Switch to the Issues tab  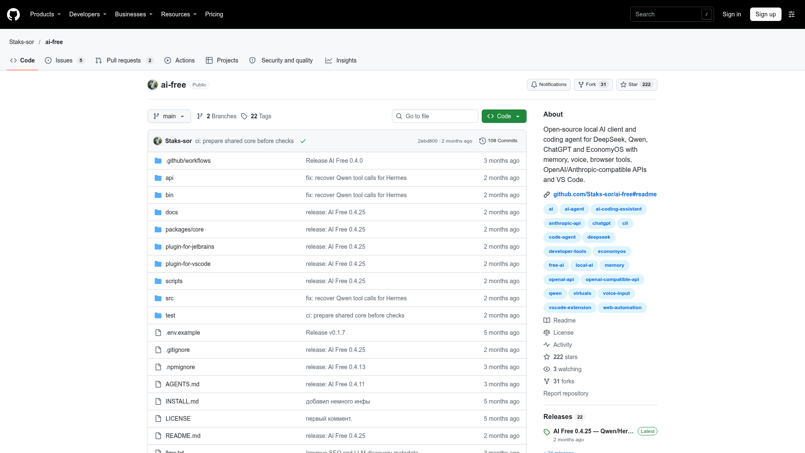coord(65,60)
